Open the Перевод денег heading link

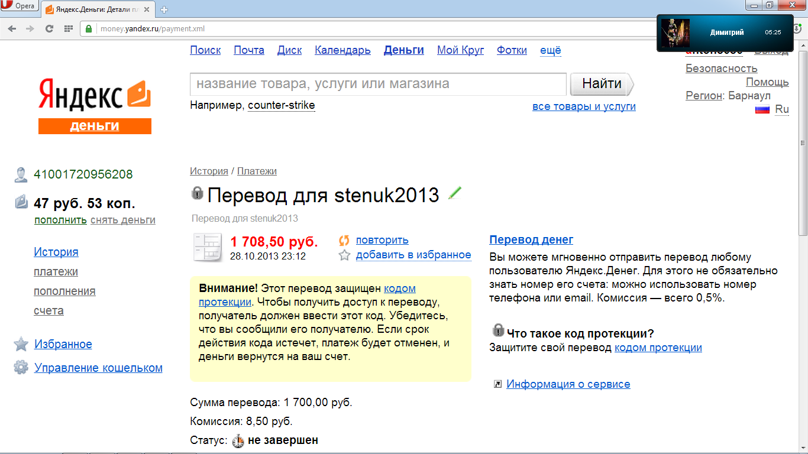[x=531, y=239]
